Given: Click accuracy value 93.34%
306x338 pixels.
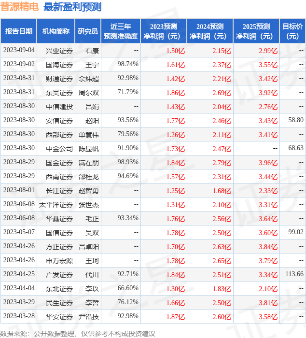Looking at the screenshot, I should [x=128, y=218].
